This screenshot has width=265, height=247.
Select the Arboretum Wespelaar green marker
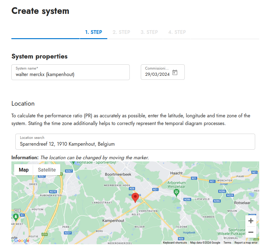pyautogui.click(x=176, y=193)
